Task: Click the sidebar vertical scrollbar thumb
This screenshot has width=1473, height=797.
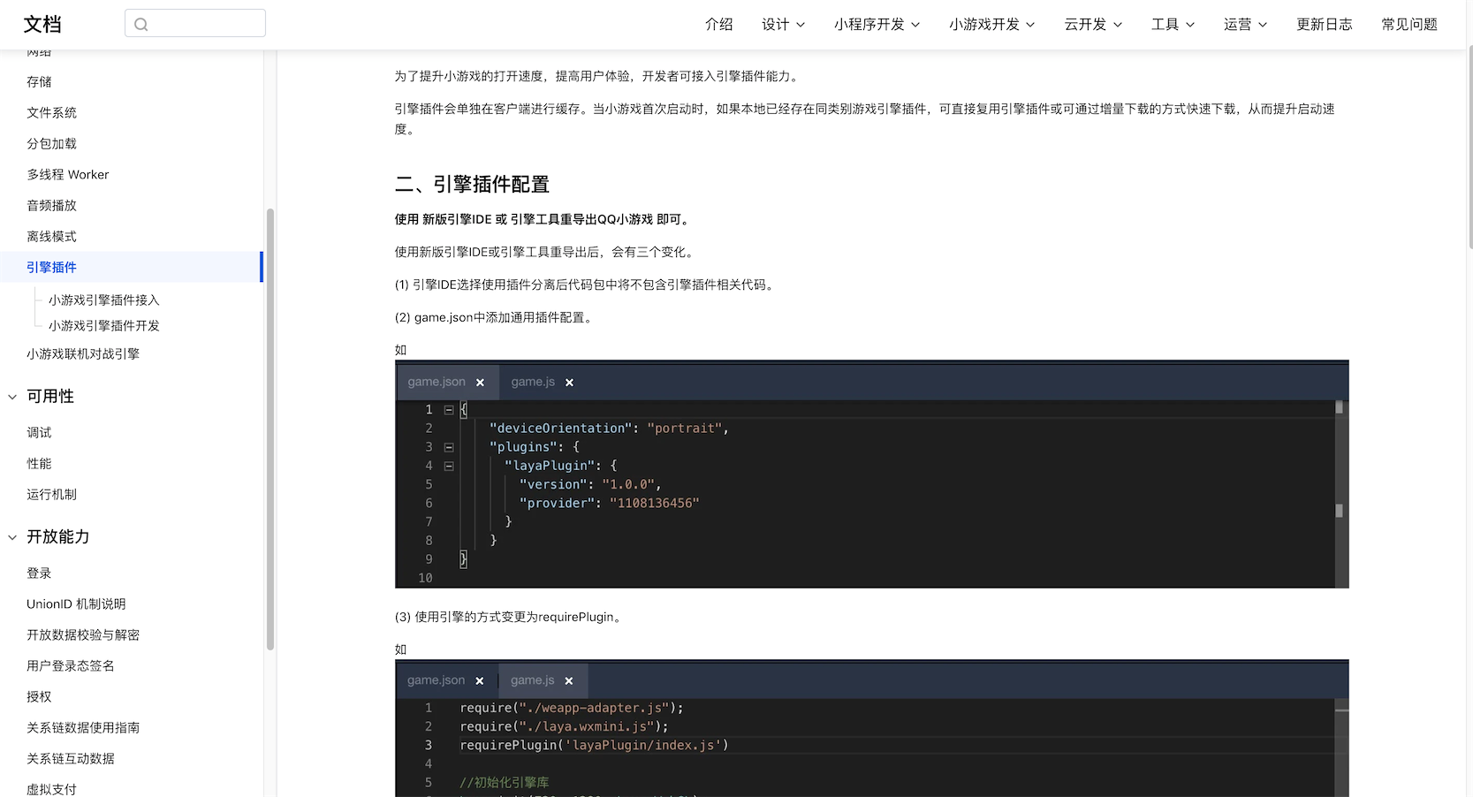Action: 270,429
